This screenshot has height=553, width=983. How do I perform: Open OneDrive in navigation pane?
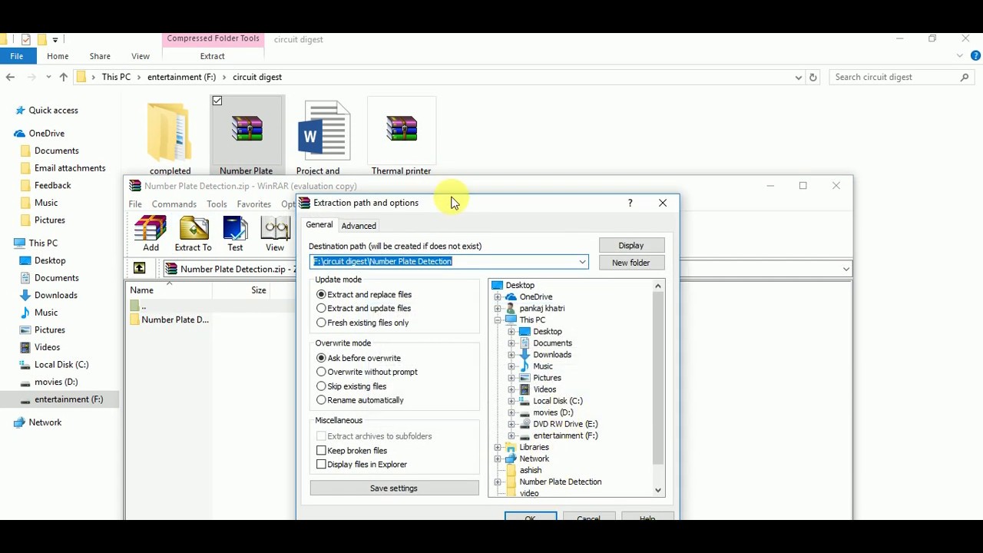point(46,134)
